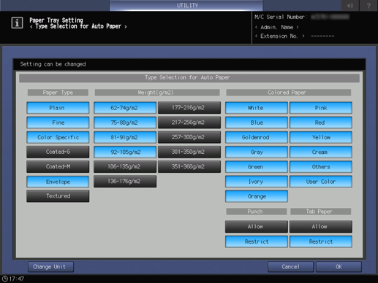Image resolution: width=378 pixels, height=283 pixels.
Task: Click the 'Weight(g/m2)' column header
Action: click(x=157, y=93)
